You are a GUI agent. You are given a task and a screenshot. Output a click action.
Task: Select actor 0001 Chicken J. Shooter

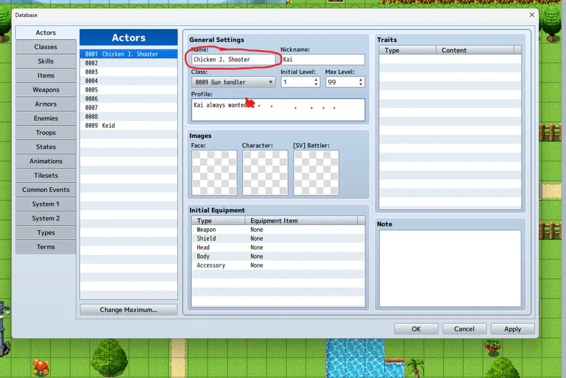[128, 54]
